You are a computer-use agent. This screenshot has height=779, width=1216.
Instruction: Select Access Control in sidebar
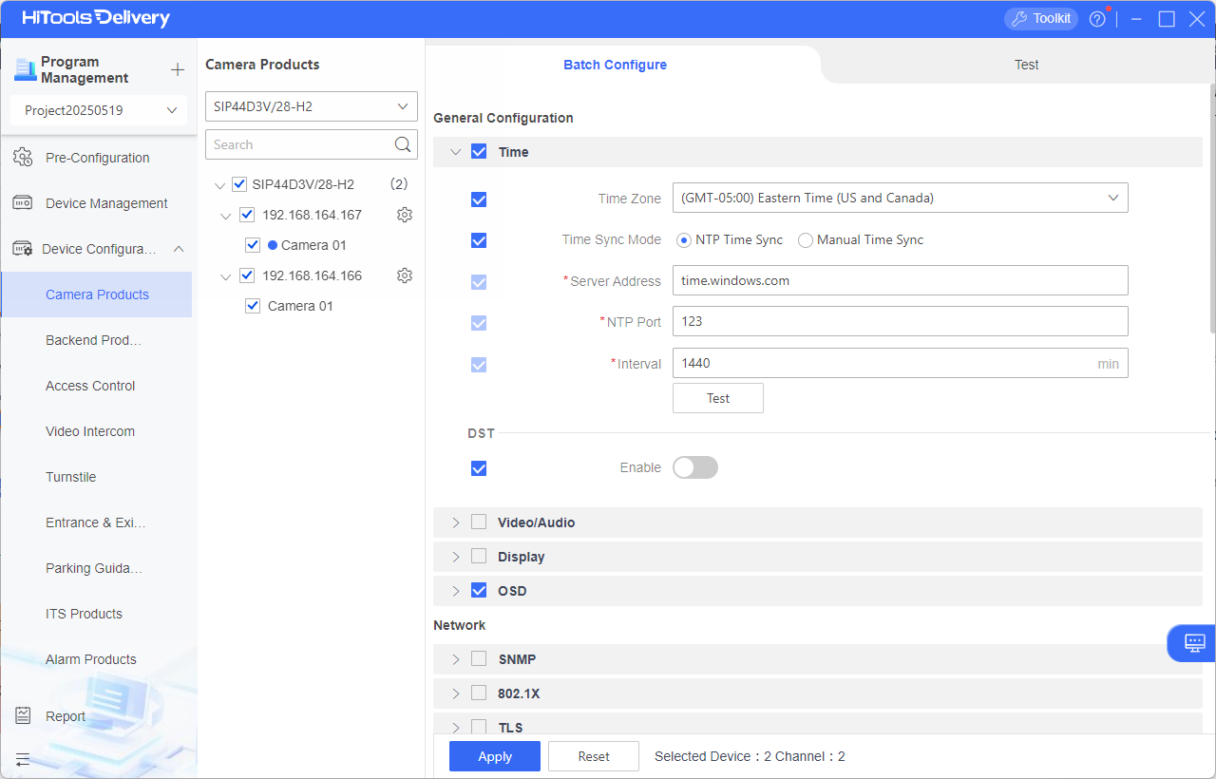(90, 386)
